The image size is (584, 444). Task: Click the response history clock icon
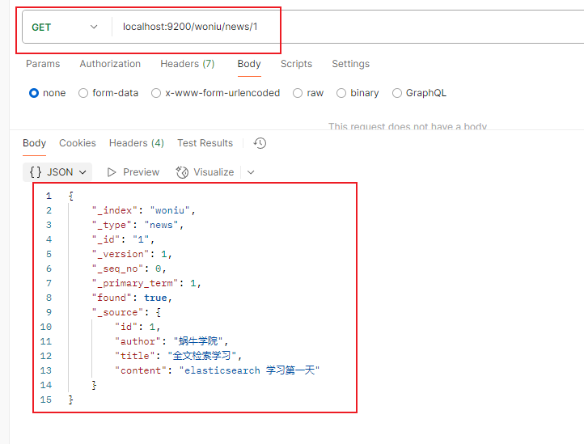[260, 143]
